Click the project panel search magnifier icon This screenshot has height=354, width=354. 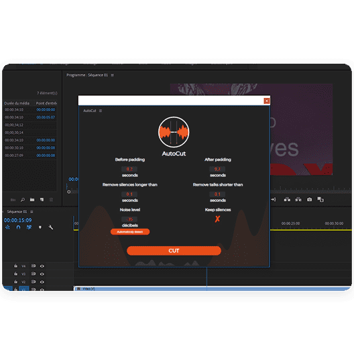23,200
